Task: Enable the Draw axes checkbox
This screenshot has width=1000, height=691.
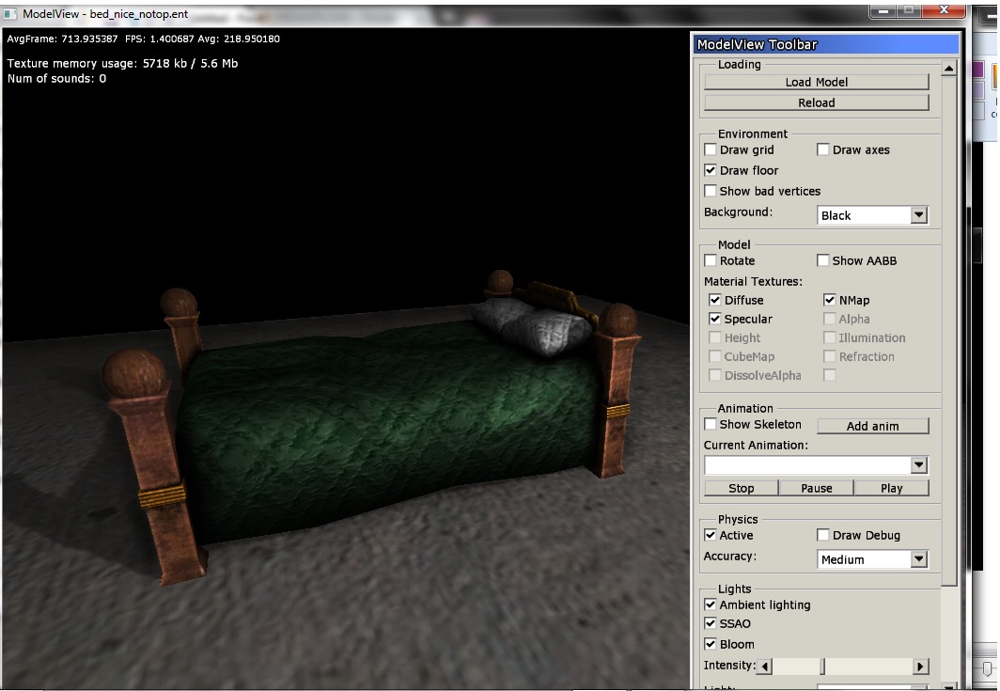Action: point(823,149)
